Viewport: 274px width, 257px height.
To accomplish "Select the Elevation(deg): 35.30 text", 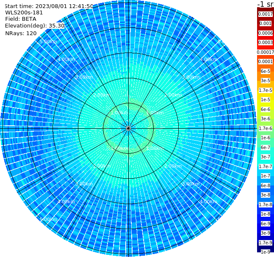I will pos(35,26).
